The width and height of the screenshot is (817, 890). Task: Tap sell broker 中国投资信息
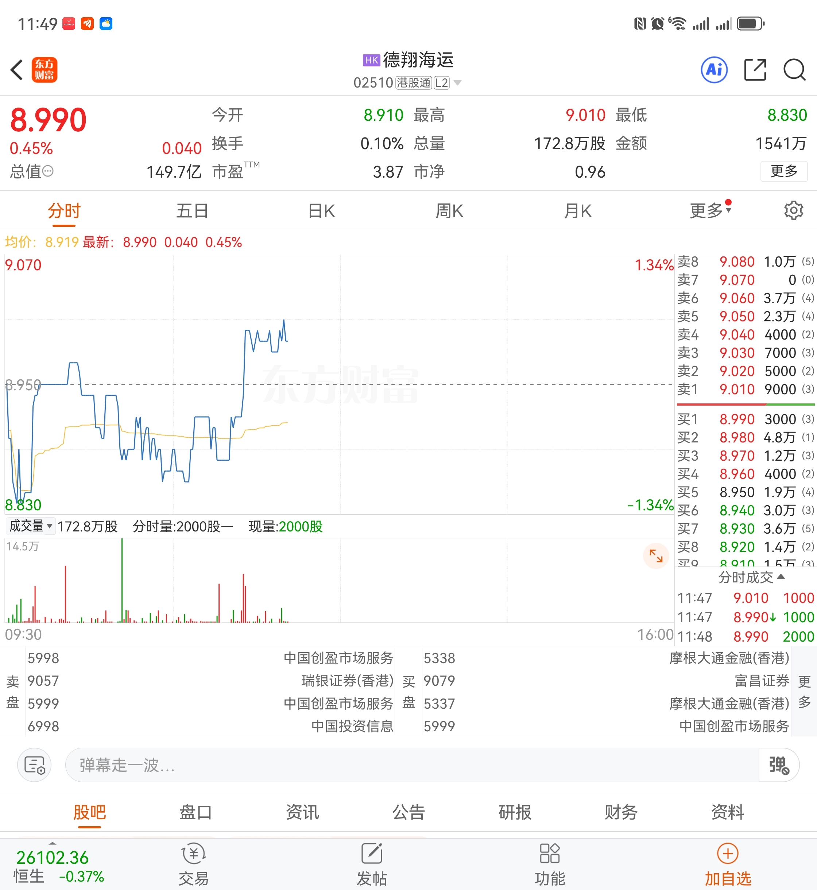coord(352,726)
